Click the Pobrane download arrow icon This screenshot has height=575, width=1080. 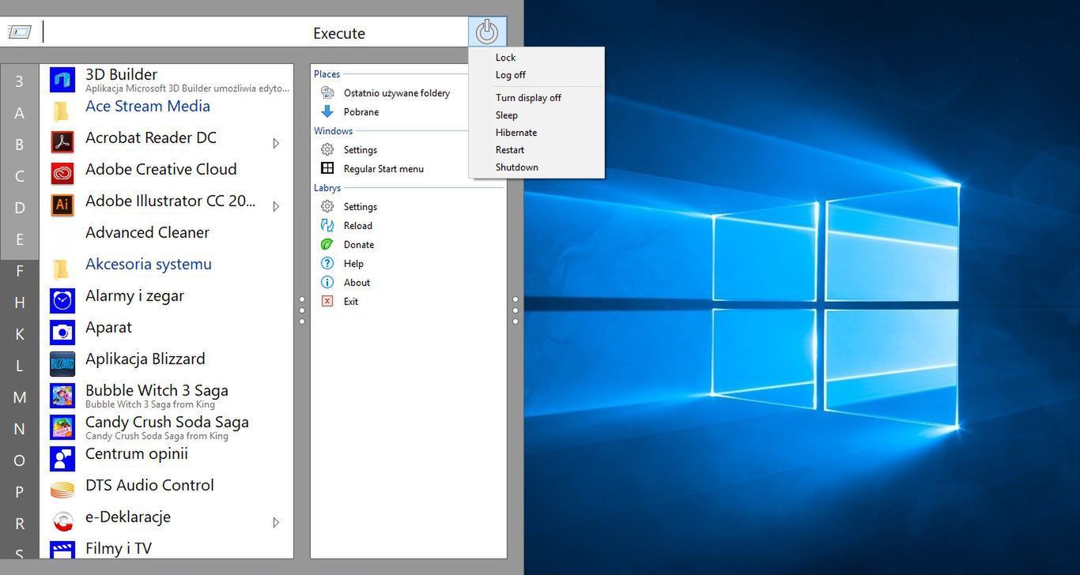tap(327, 111)
